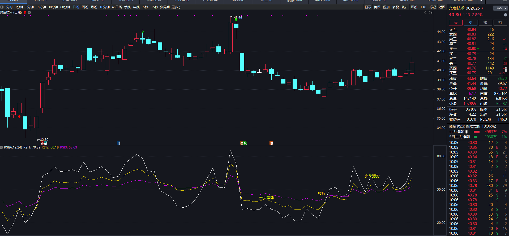509x236 pixels.
Task: Select the 5秒 period
Action: point(145,7)
